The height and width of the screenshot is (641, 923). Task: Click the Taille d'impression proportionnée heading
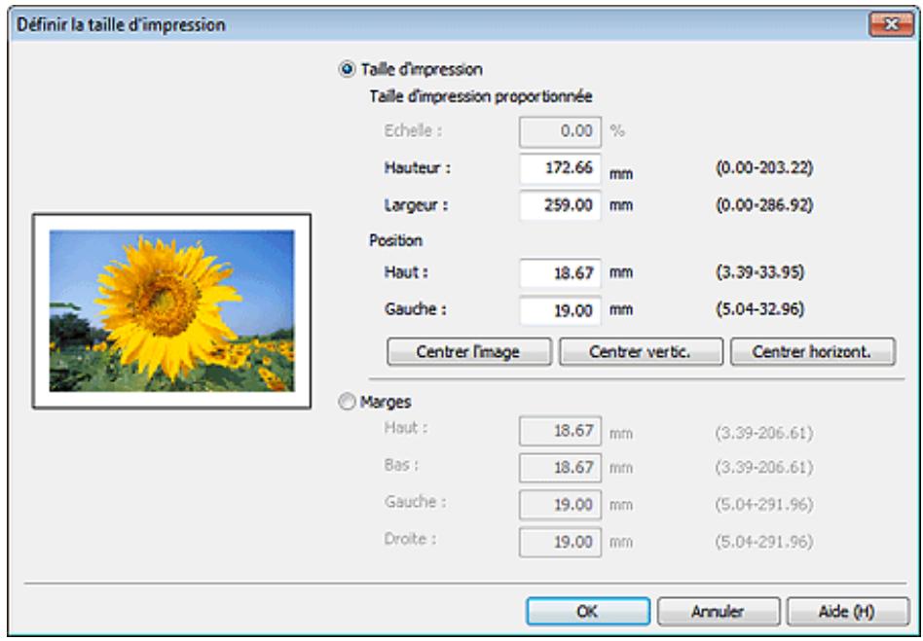(481, 96)
